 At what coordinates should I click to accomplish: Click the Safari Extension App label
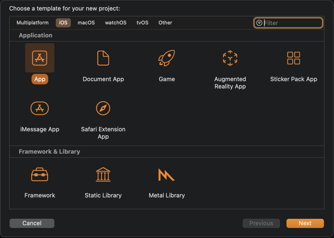point(103,133)
